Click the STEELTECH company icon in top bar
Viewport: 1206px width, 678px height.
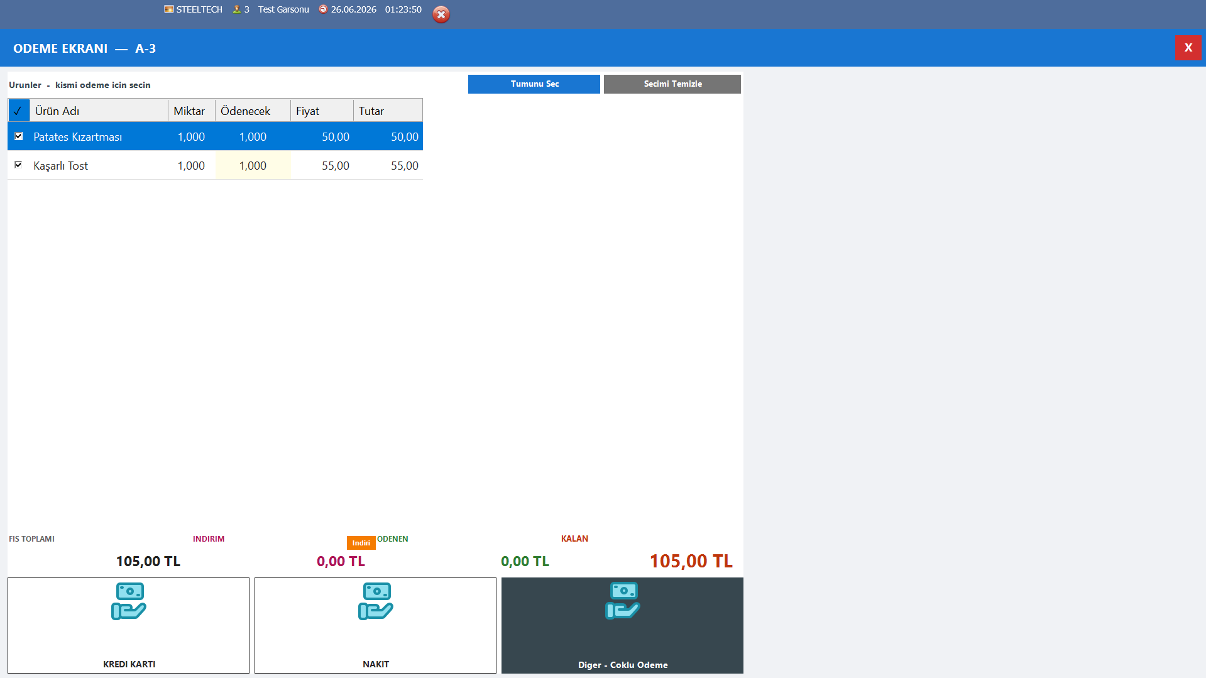[169, 9]
